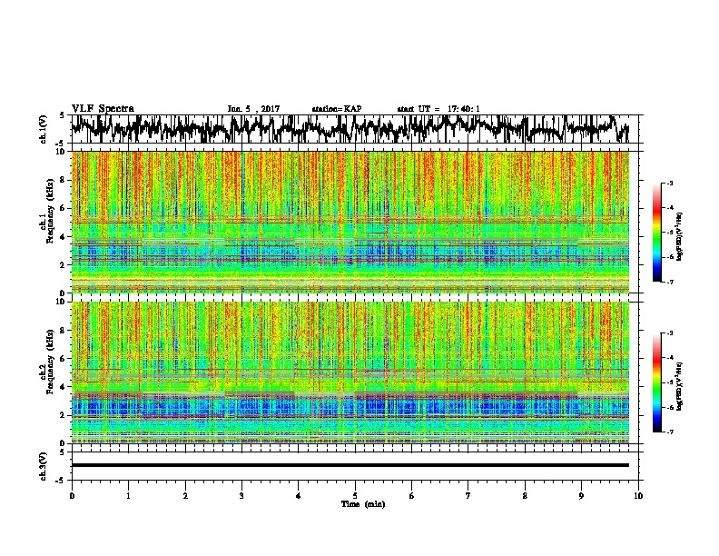Viewport: 719px width, 556px height.
Task: Click the "VLF Spectra" plot title
Action: (103, 109)
